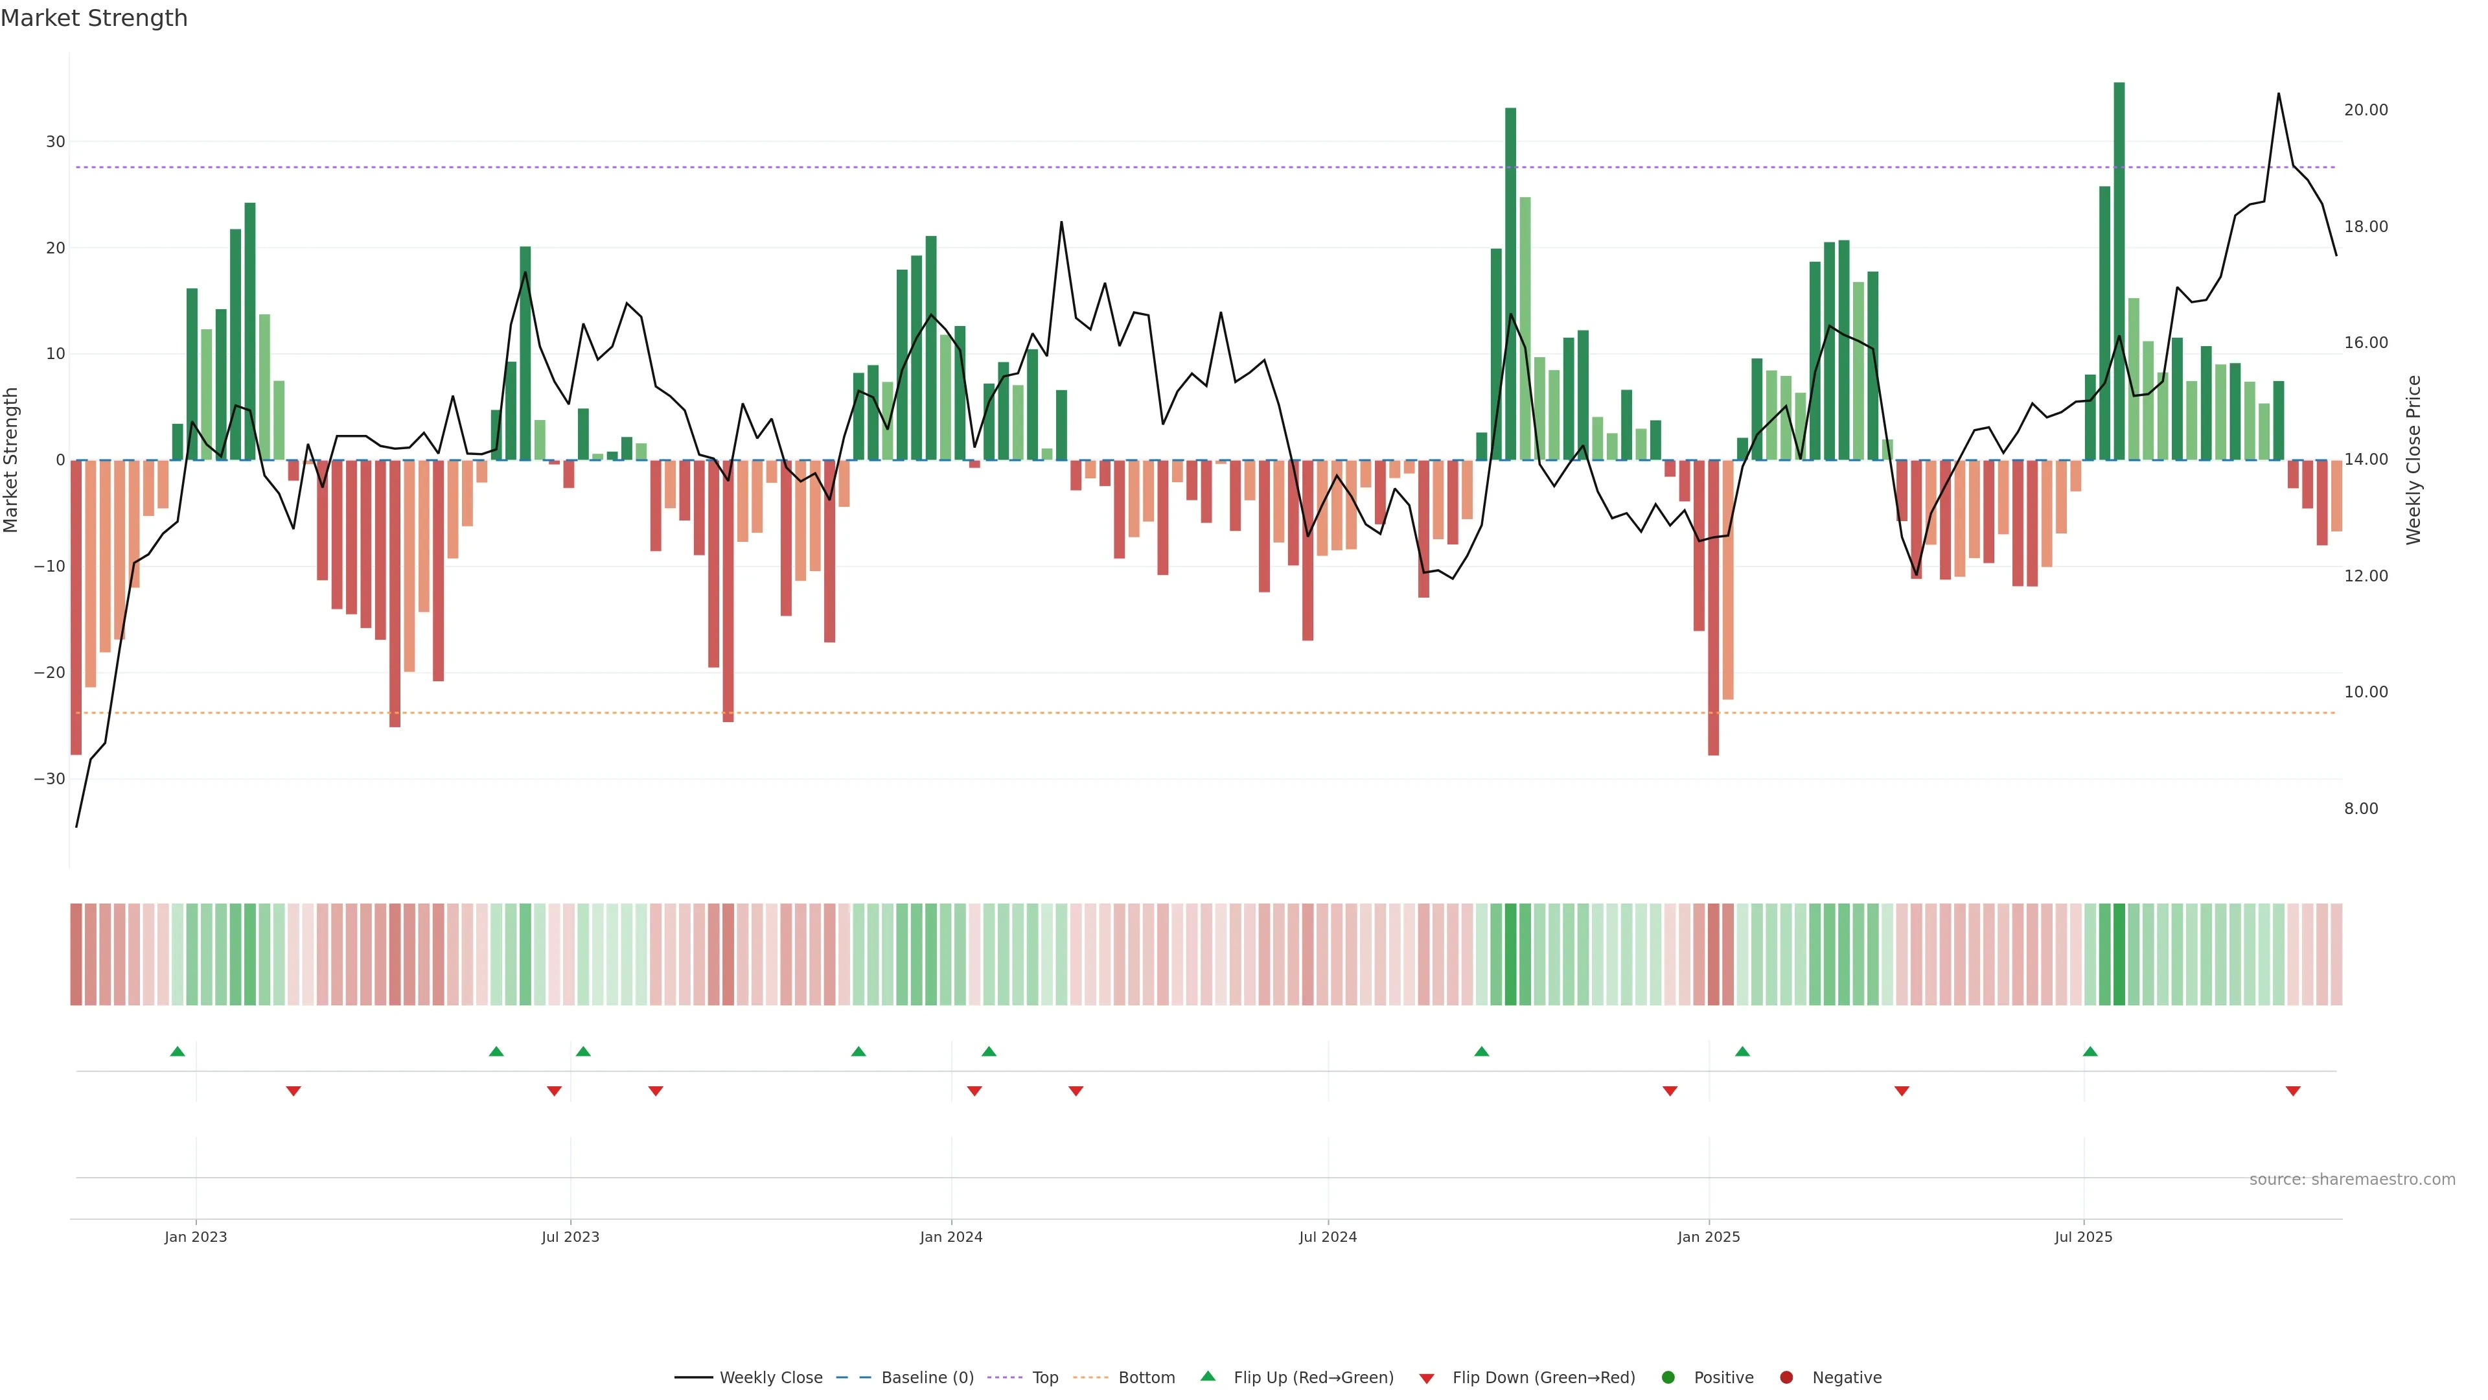The image size is (2488, 1400).
Task: Click the Market Strength chart title
Action: [x=94, y=18]
